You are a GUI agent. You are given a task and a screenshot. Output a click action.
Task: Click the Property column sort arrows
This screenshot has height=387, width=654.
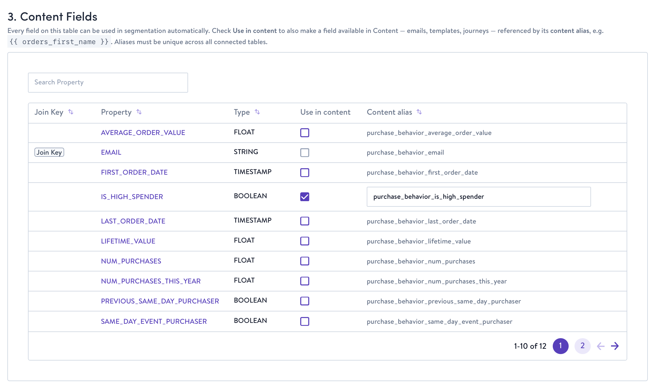(139, 112)
